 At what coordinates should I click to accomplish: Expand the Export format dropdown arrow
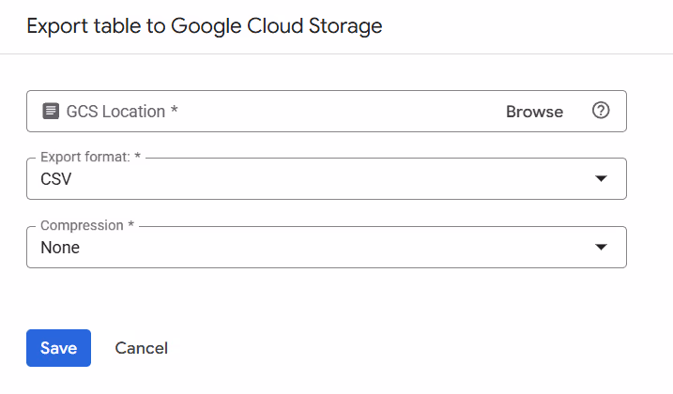(x=602, y=179)
